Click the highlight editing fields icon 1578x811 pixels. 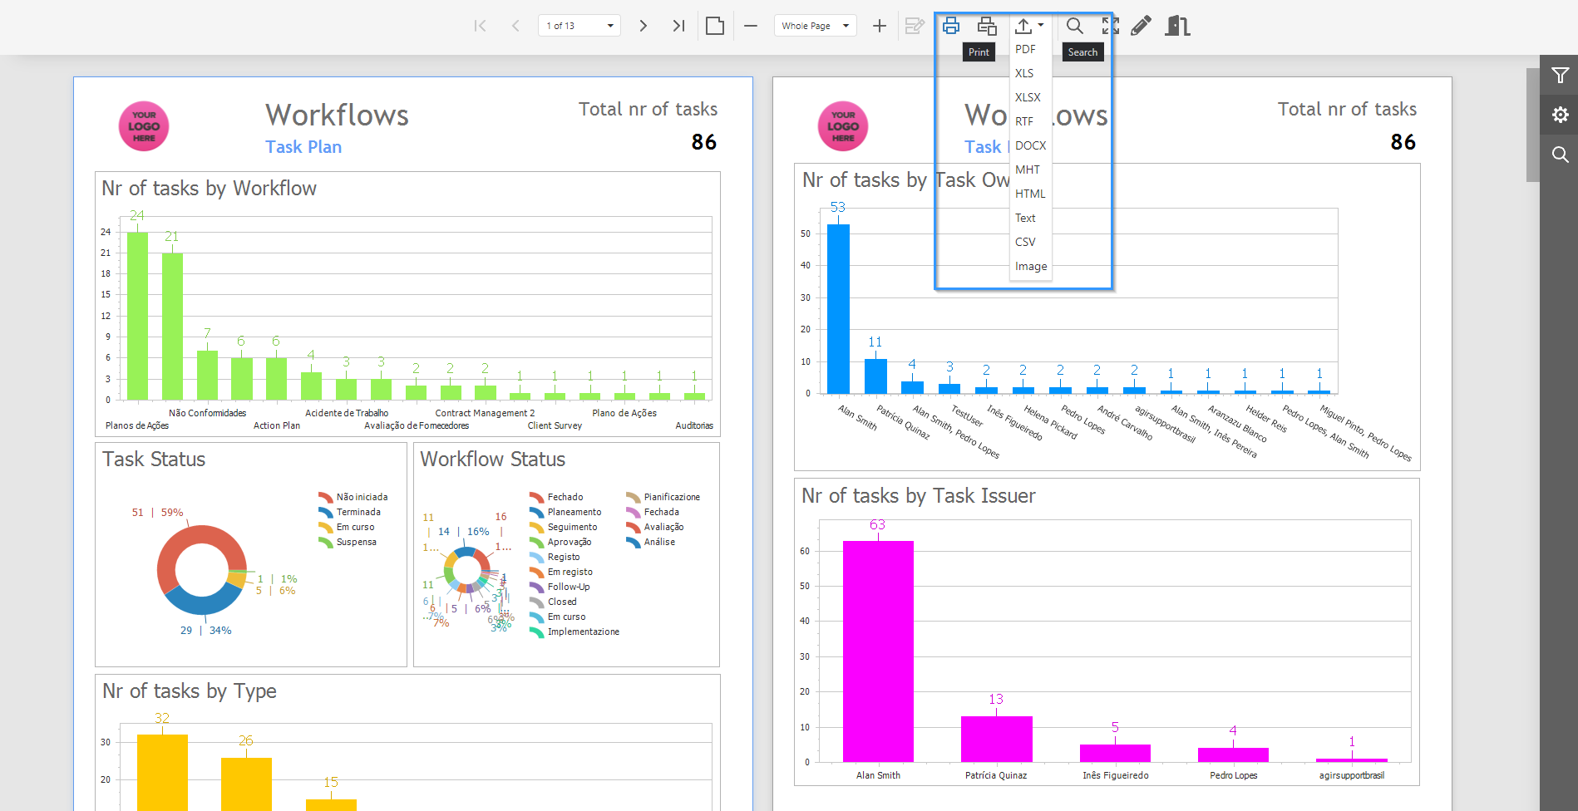click(915, 26)
